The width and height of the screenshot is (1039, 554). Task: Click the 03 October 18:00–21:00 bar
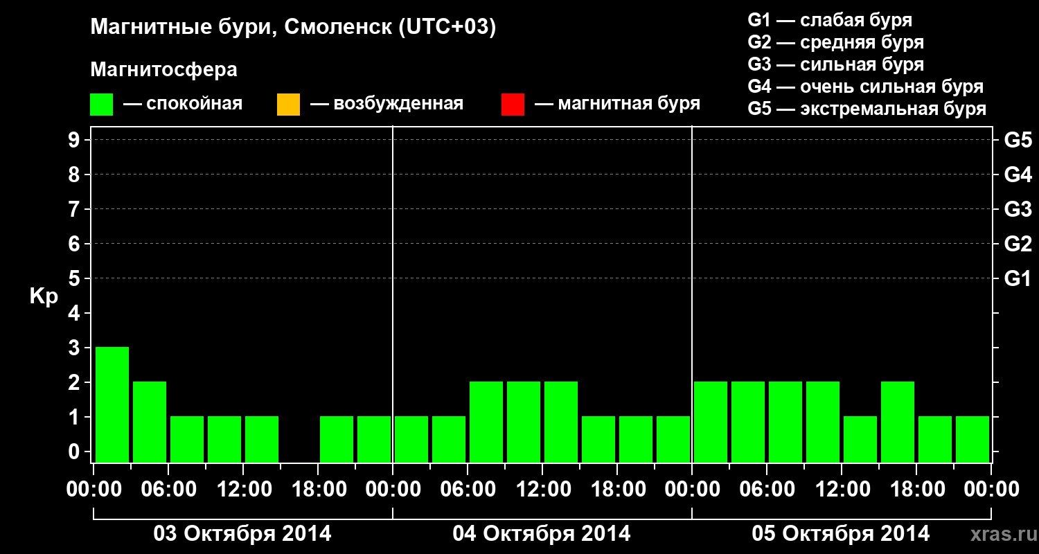337,439
